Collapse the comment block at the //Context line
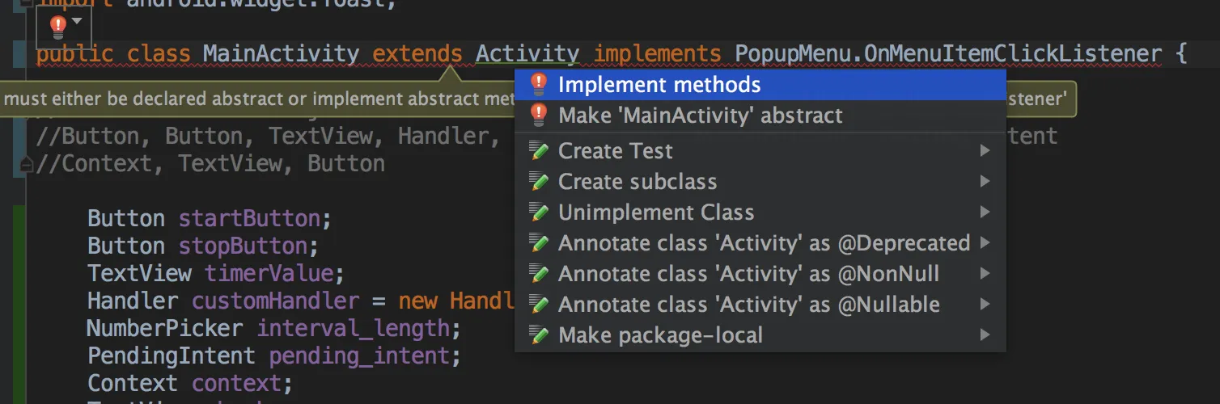1220x404 pixels. point(27,165)
